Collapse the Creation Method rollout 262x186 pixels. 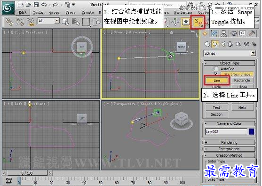[x=229, y=155]
